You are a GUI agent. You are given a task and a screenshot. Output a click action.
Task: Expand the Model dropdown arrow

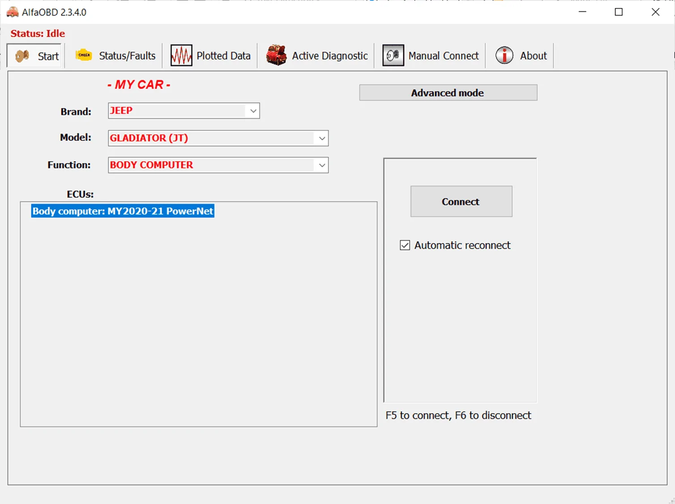pyautogui.click(x=322, y=138)
